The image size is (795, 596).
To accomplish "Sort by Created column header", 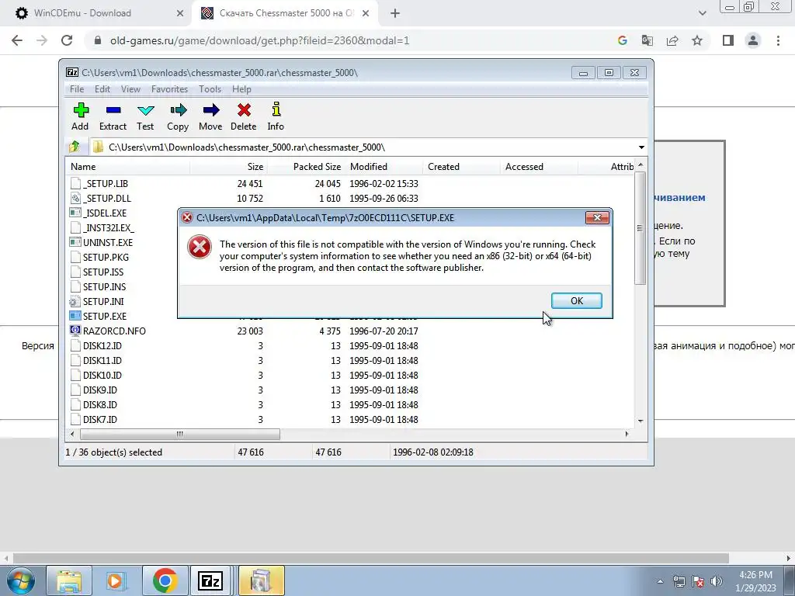I will point(461,167).
